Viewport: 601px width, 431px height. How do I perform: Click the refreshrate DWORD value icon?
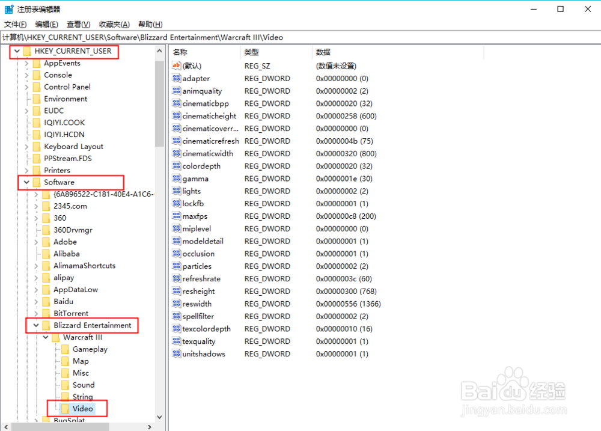click(176, 278)
